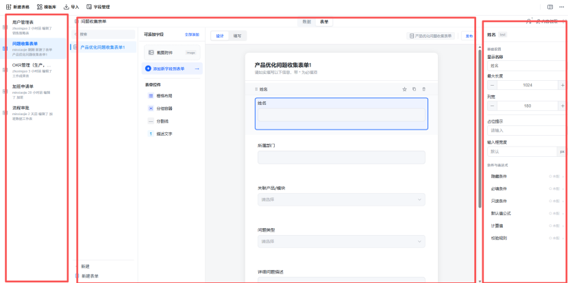Screen dimensions: 568x283
Task: Increase 列宽 with plus button
Action: click(563, 106)
